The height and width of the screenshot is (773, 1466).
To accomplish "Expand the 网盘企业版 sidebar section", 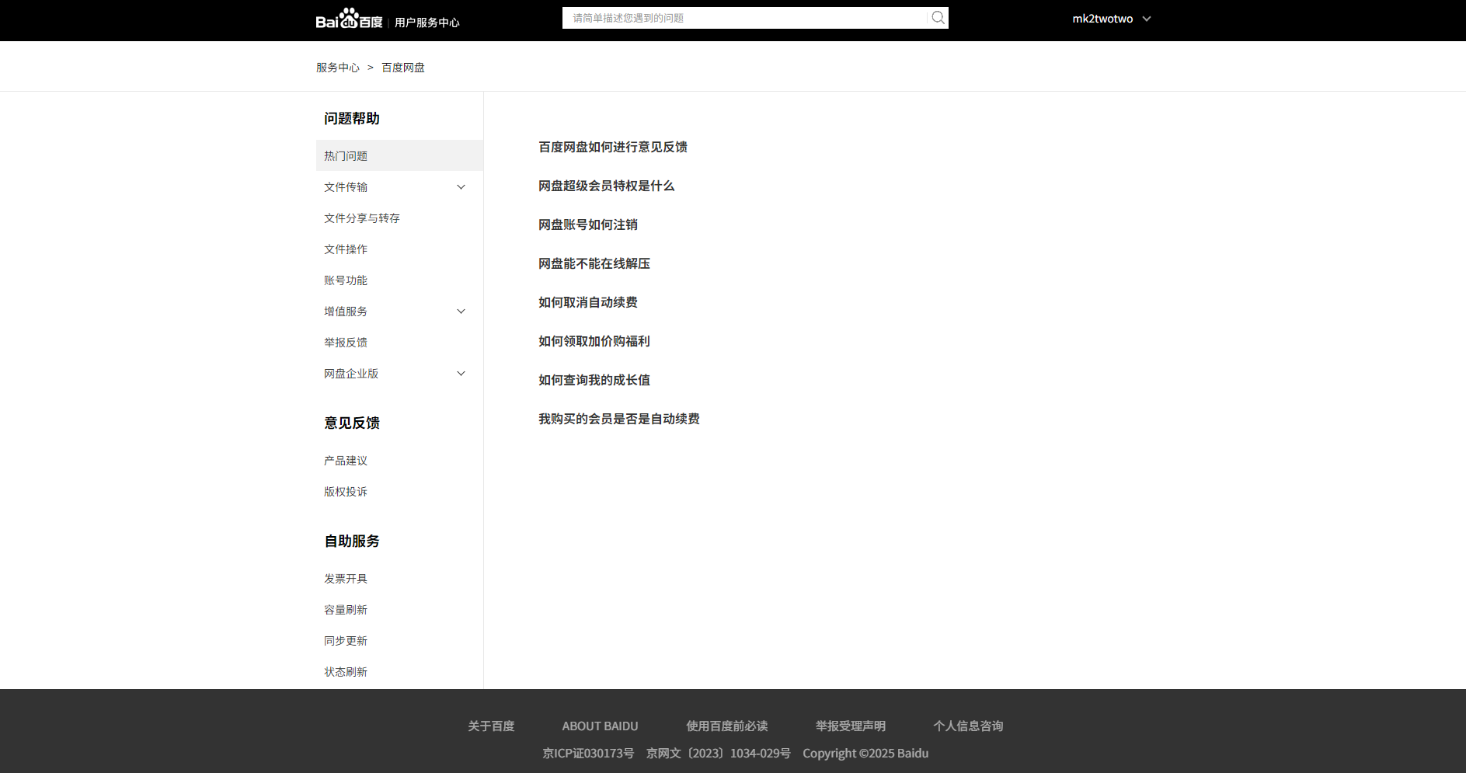I will [461, 374].
